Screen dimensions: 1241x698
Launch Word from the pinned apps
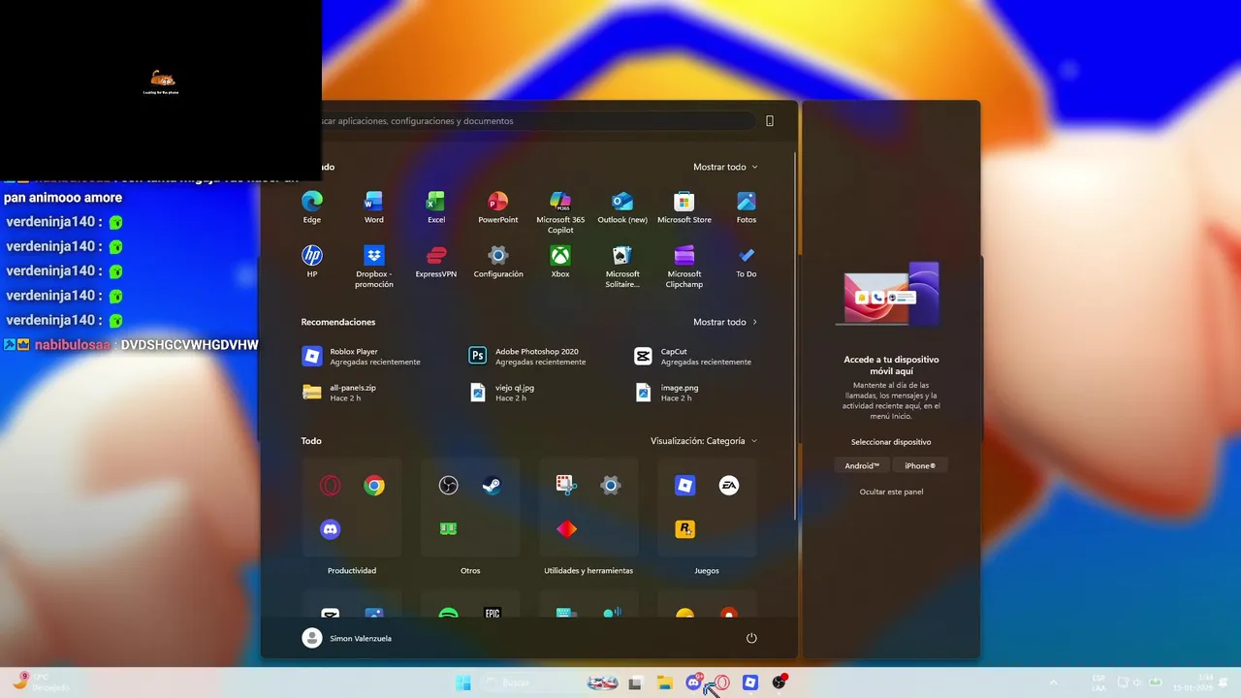coord(373,207)
